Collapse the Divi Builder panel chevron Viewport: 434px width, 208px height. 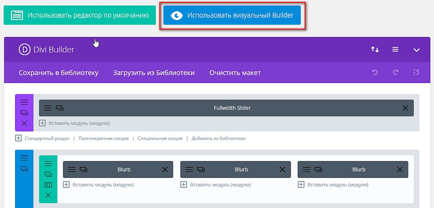417,50
